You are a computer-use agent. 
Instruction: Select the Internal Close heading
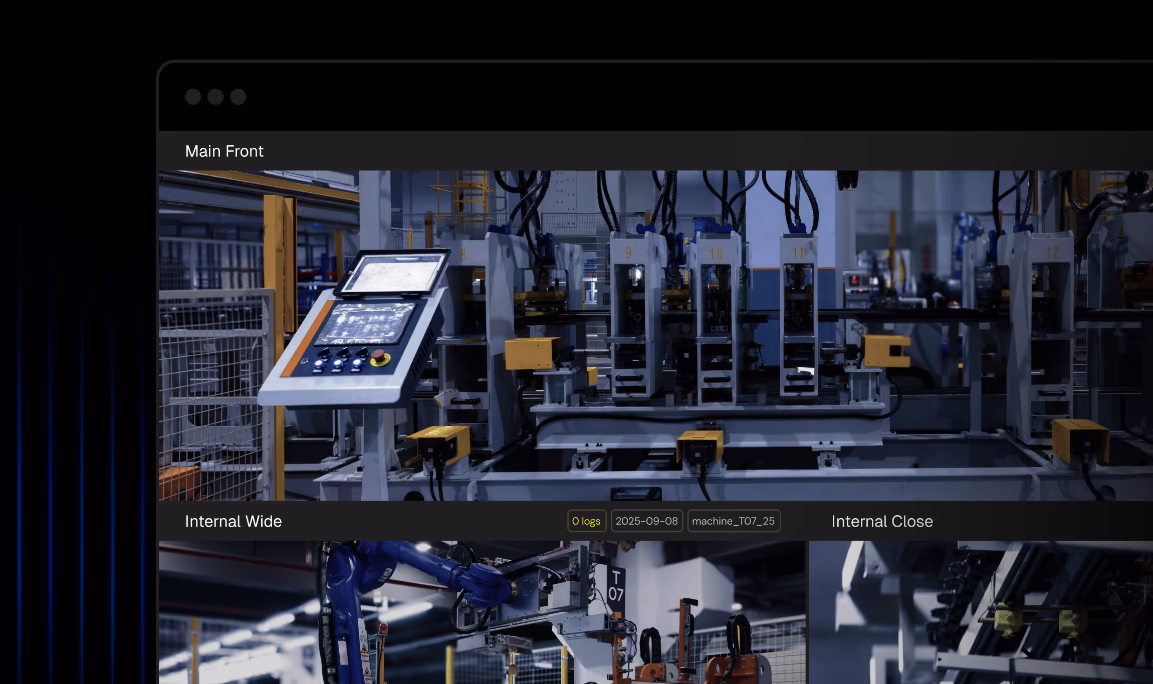pyautogui.click(x=882, y=522)
